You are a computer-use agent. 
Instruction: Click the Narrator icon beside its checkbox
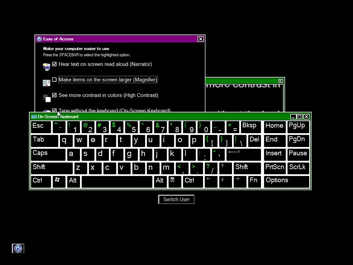click(47, 67)
